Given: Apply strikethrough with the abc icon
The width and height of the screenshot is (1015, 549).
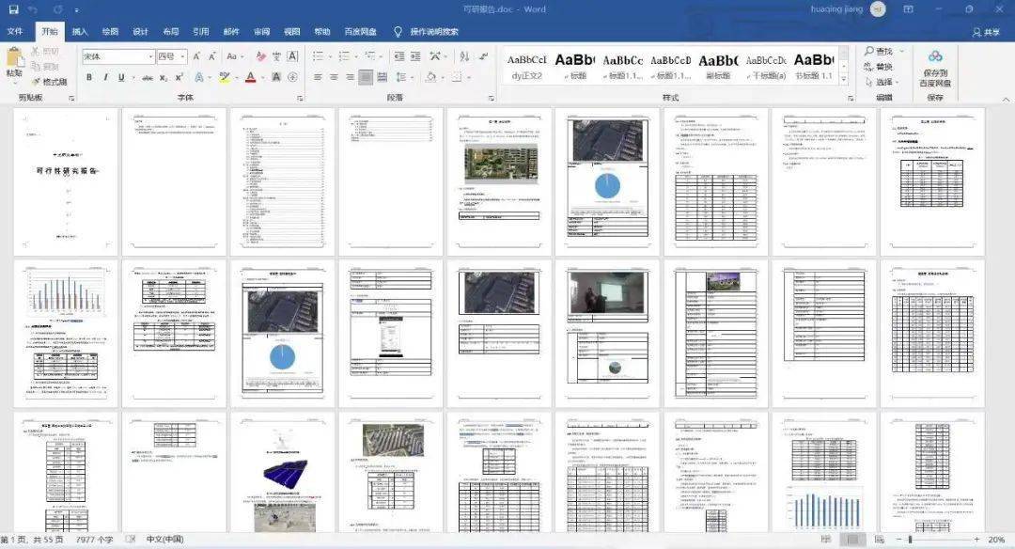Looking at the screenshot, I should (x=148, y=78).
